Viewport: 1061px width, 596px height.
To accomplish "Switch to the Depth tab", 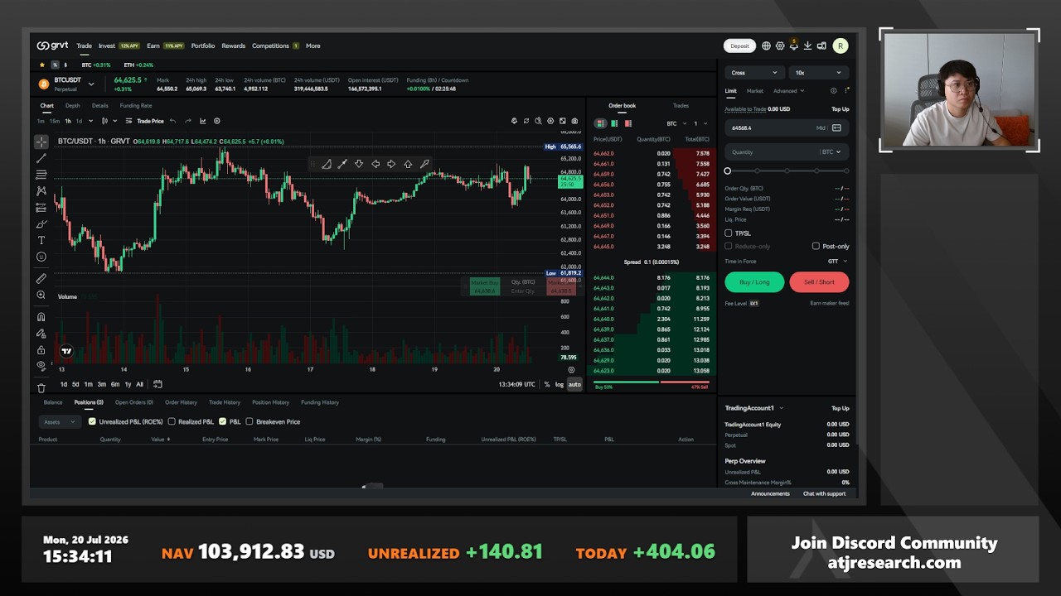I will click(x=73, y=106).
